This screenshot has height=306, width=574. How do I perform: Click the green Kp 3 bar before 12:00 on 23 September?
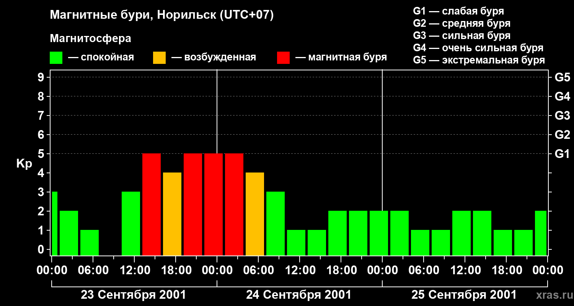(x=131, y=223)
